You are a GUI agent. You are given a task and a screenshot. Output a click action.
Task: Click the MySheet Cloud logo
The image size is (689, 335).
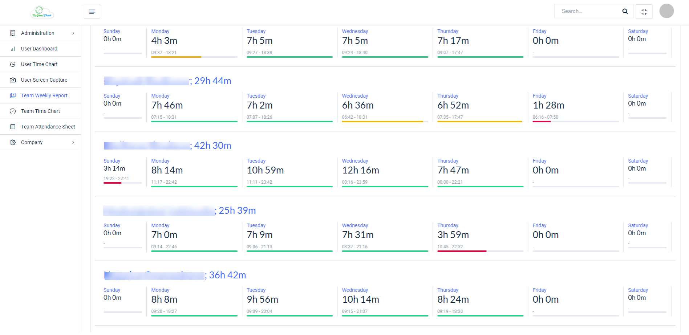(x=42, y=12)
